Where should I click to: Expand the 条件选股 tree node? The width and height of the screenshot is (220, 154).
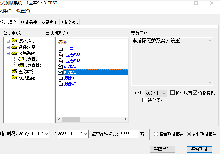tap(8, 47)
